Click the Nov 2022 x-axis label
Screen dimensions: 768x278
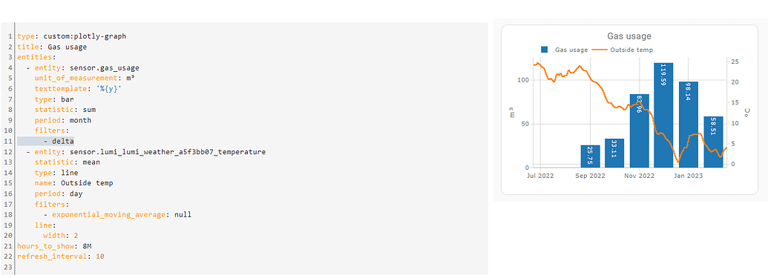pos(639,176)
